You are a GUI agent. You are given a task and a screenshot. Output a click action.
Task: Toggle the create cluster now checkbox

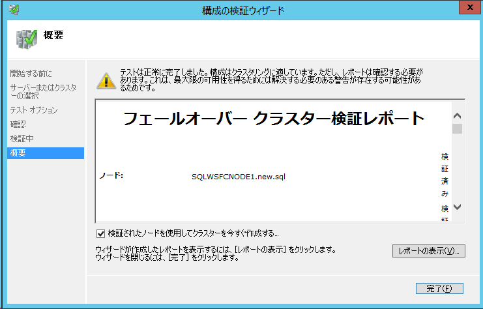(x=100, y=233)
